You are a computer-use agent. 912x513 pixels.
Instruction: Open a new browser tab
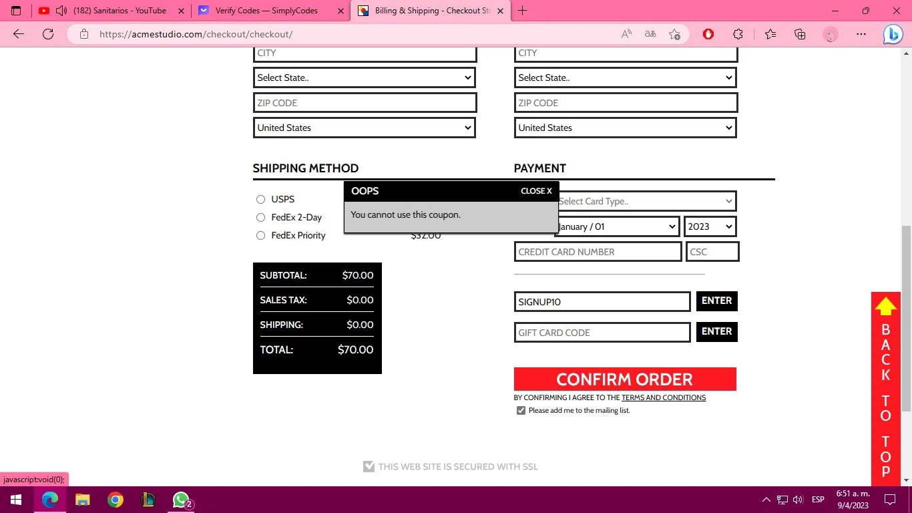(x=522, y=11)
